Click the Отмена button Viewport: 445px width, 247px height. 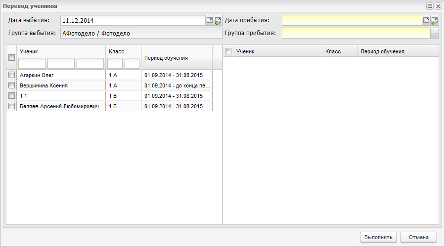[x=419, y=237]
